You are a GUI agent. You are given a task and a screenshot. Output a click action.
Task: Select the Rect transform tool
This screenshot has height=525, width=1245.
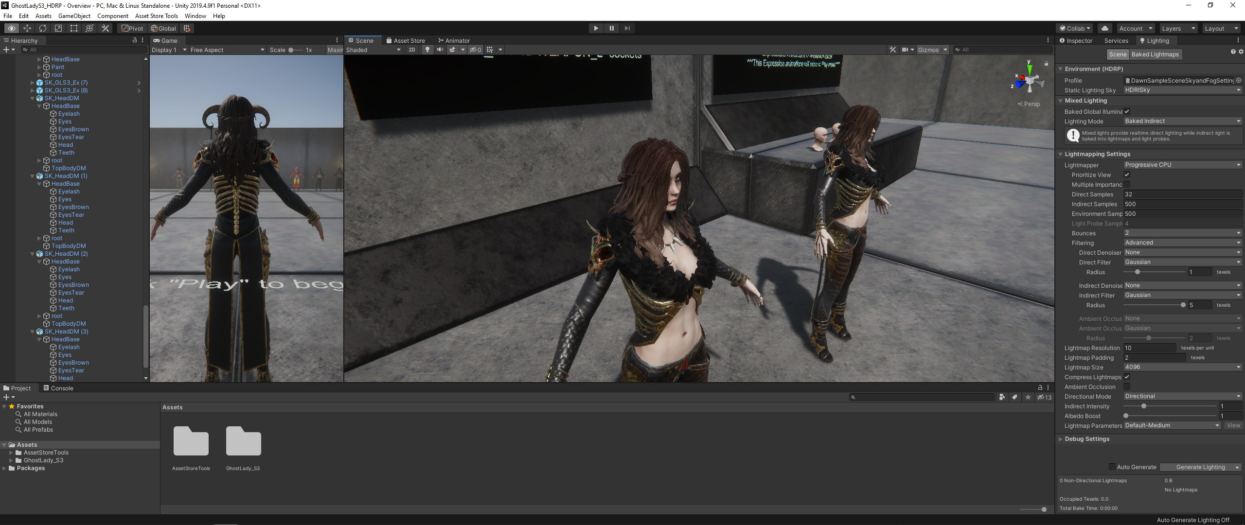point(74,28)
